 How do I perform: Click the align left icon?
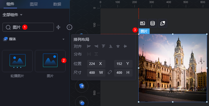[x=89, y=46]
